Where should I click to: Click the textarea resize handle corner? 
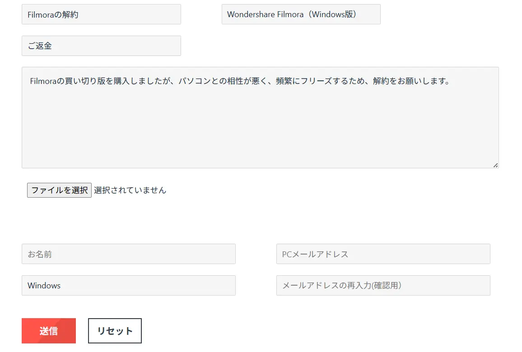pyautogui.click(x=495, y=165)
